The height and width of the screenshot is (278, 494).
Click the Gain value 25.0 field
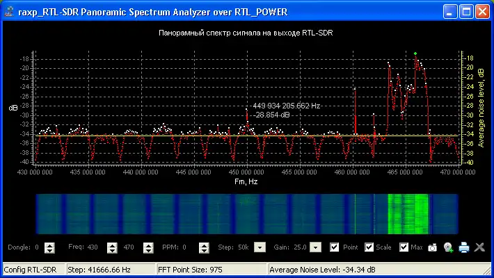pos(300,247)
